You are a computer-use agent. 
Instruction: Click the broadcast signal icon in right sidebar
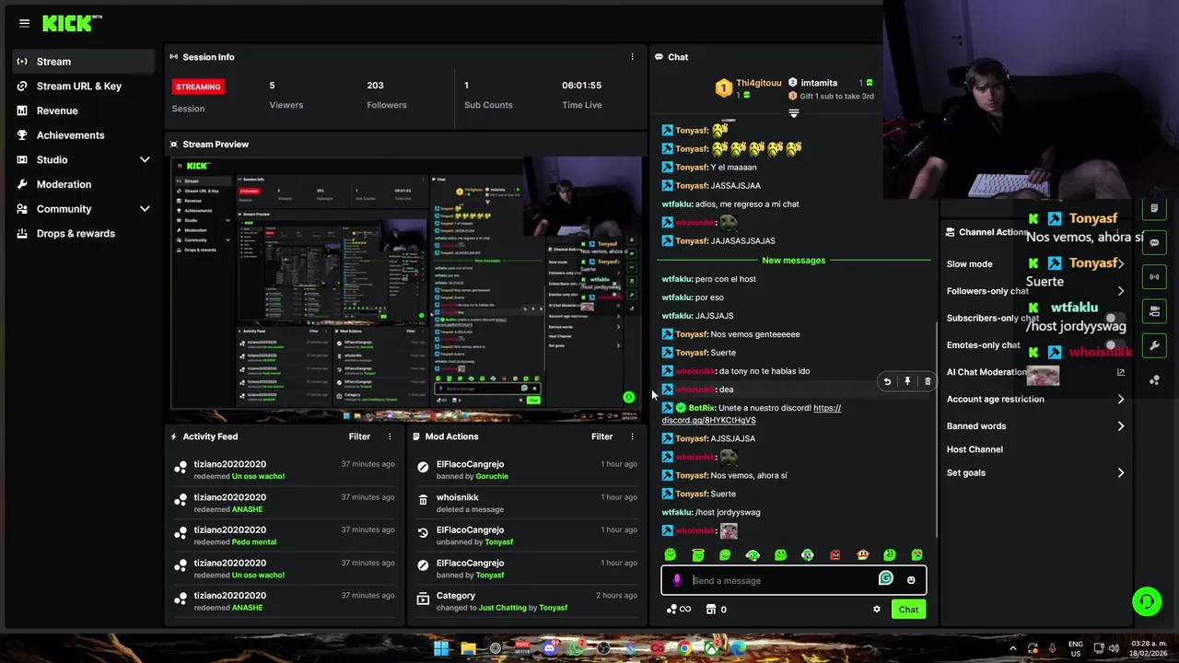[1154, 276]
